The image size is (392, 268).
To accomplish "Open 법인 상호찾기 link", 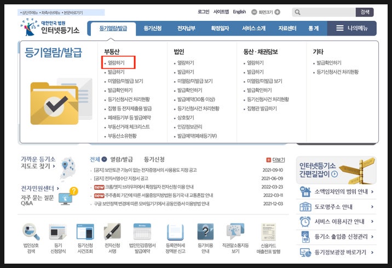I will pos(186,118).
